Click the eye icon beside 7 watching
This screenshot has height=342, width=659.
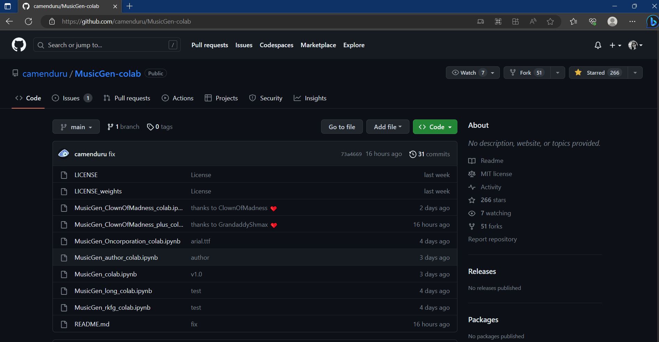tap(472, 213)
